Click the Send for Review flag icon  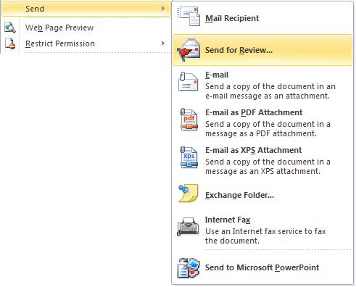tap(189, 50)
